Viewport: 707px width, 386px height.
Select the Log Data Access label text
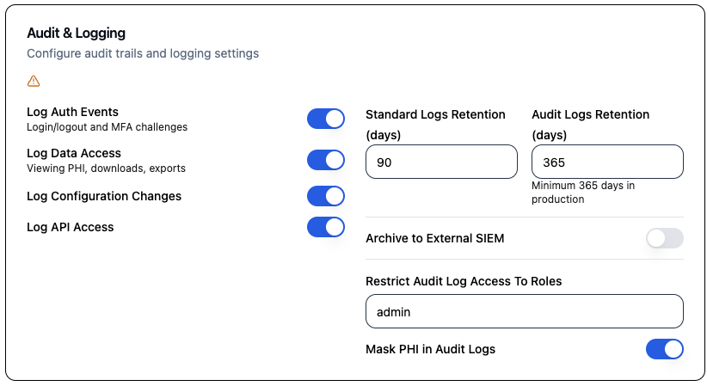click(73, 153)
